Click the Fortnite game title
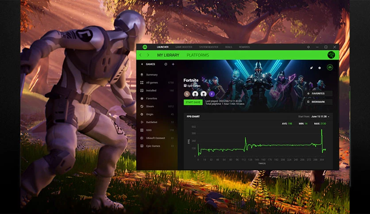The height and width of the screenshot is (214, 370). pyautogui.click(x=191, y=80)
